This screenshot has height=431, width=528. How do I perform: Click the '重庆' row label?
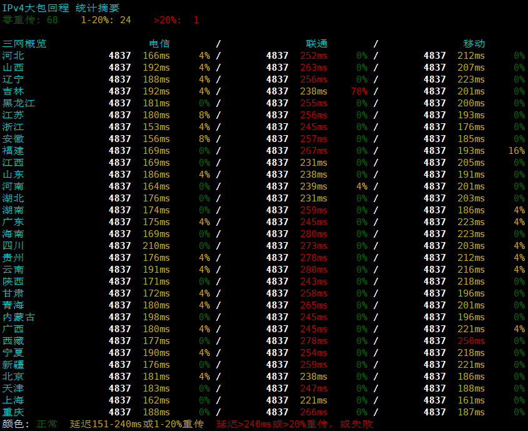pos(13,412)
